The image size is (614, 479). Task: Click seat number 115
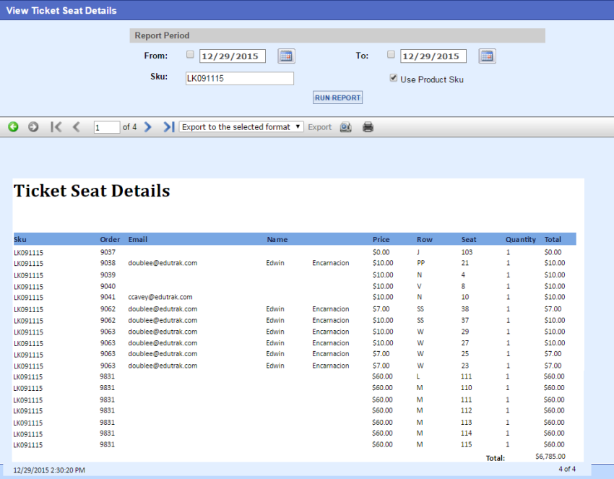point(466,444)
